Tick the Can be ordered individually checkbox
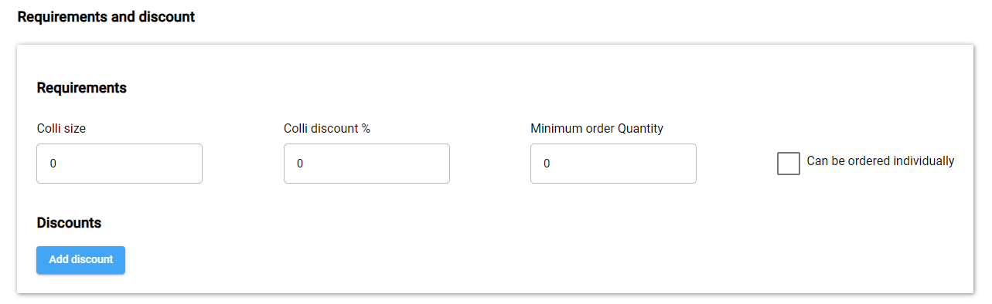Viewport: 992px width, 304px height. click(788, 164)
